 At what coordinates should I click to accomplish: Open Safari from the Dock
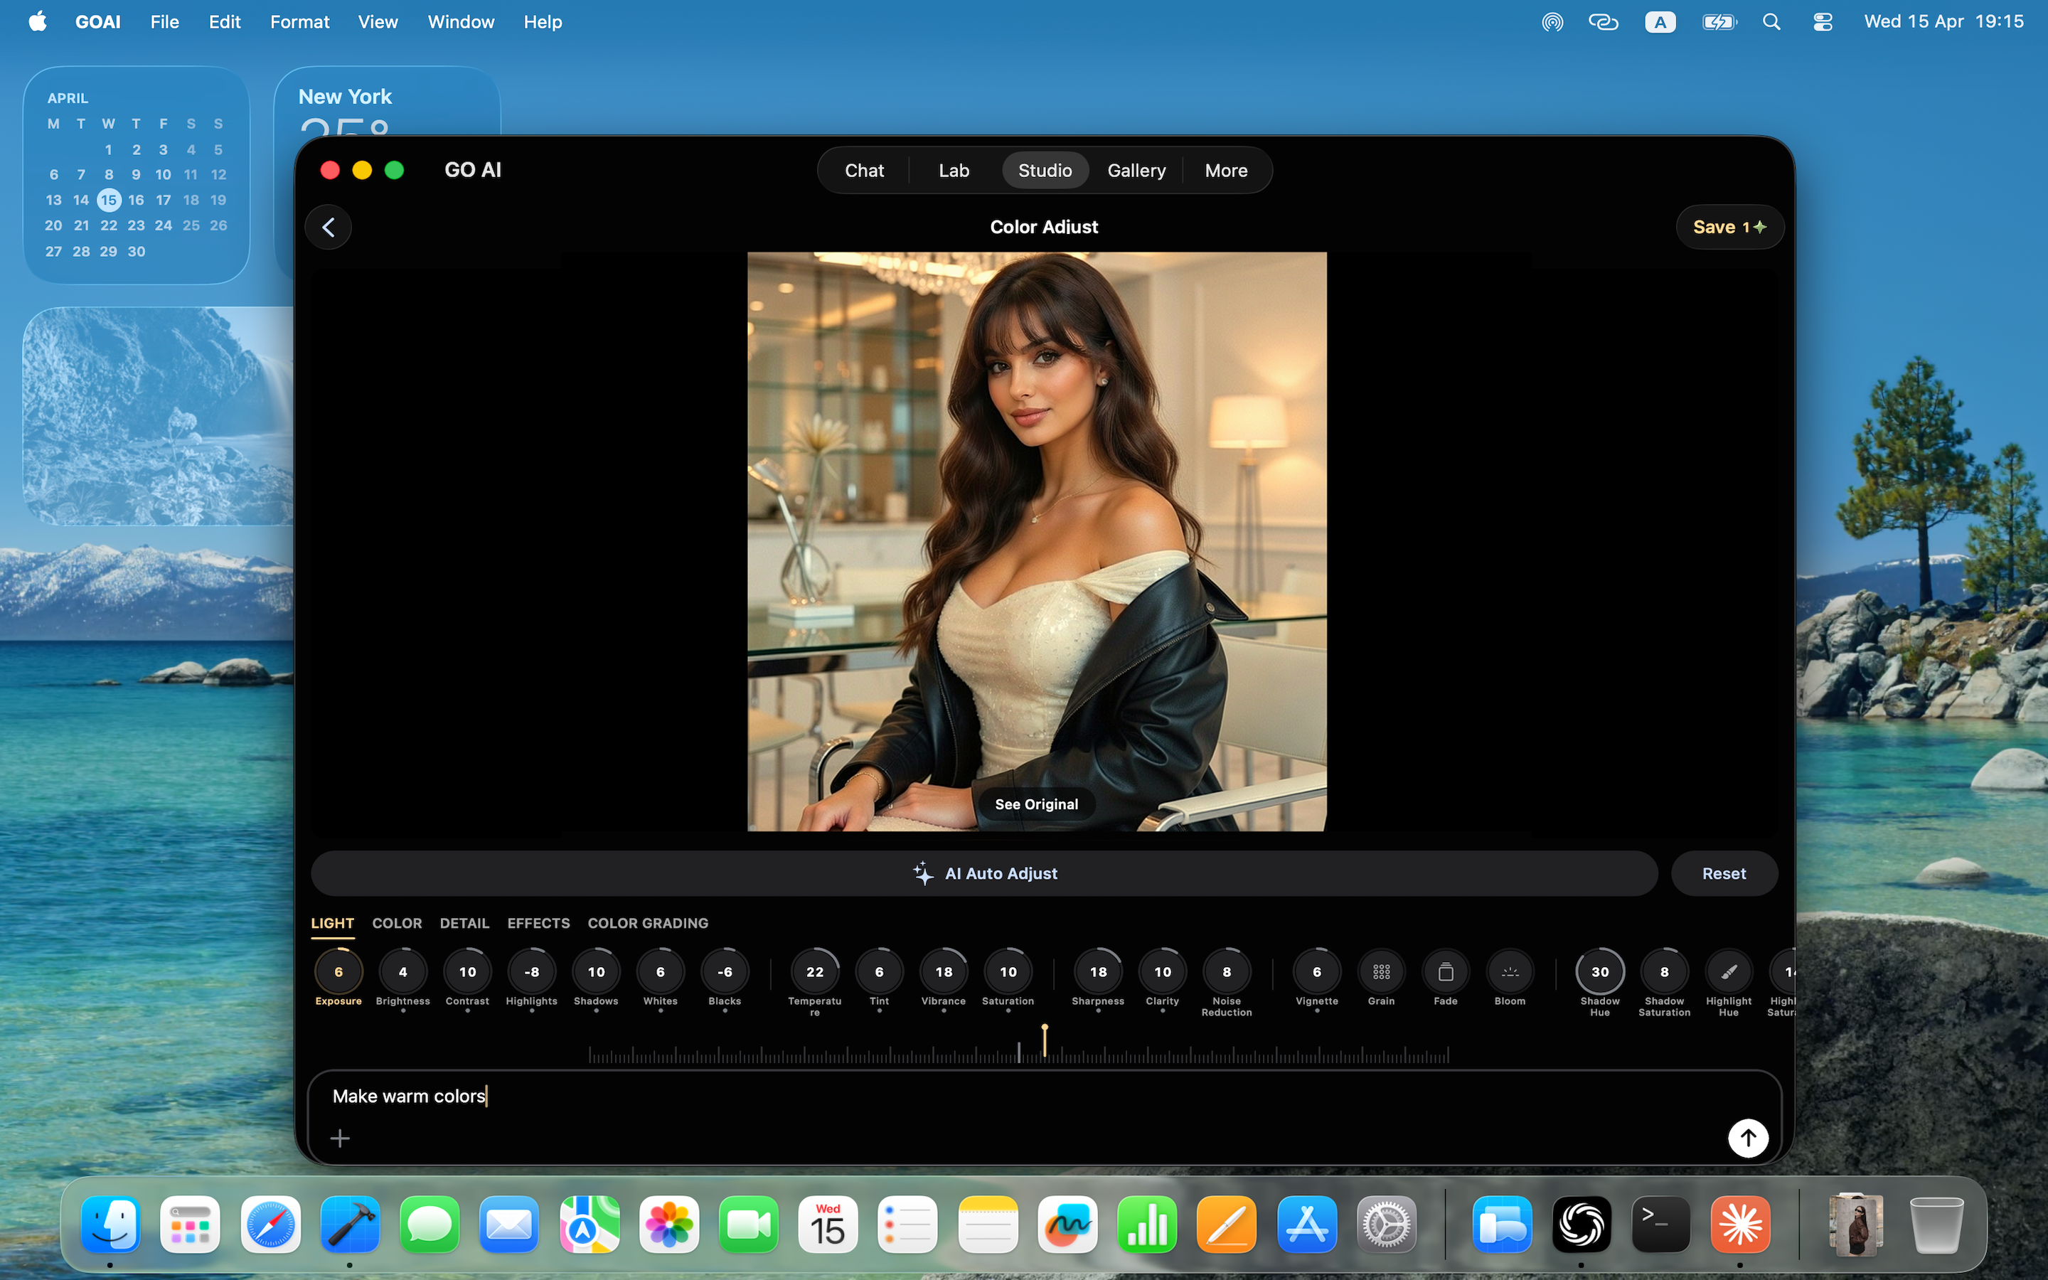[270, 1224]
